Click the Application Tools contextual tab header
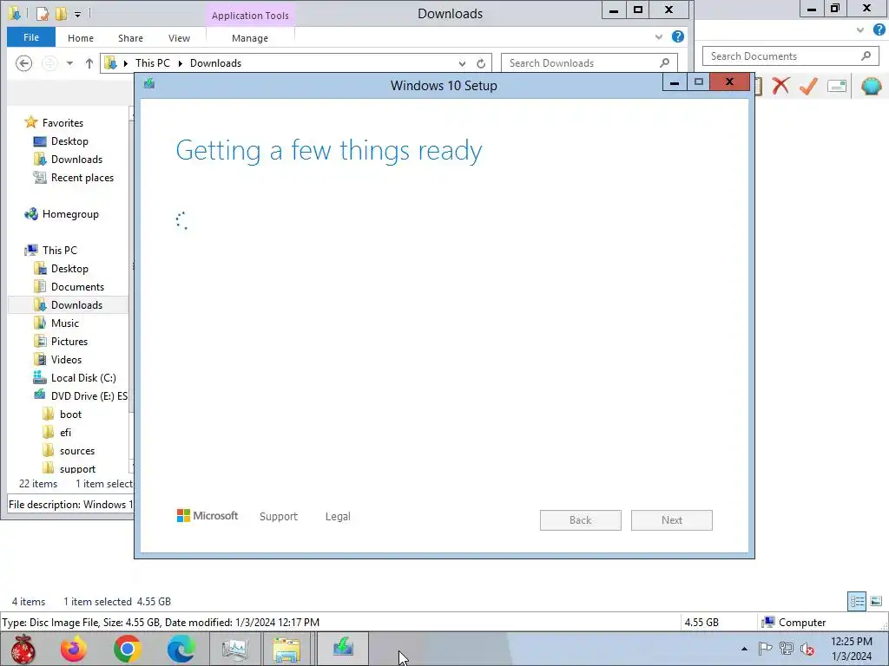 coord(250,16)
